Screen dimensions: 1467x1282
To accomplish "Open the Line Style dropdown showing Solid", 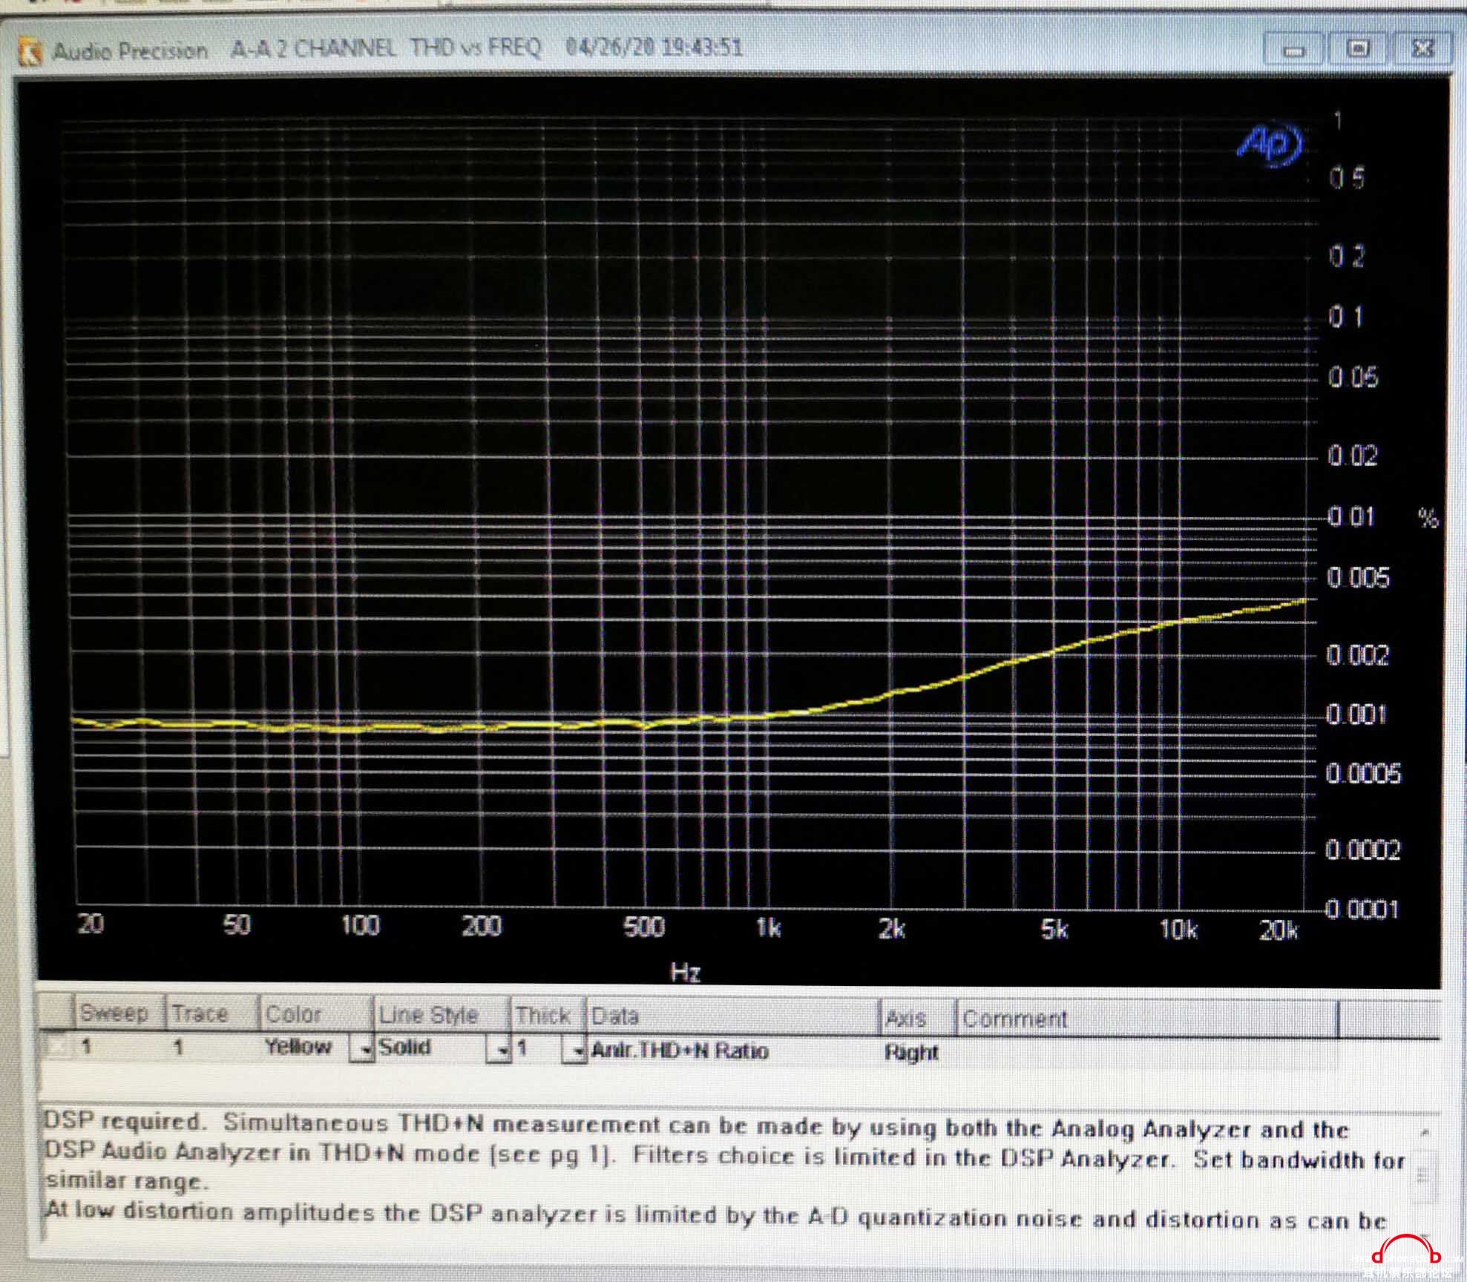I will click(500, 1051).
